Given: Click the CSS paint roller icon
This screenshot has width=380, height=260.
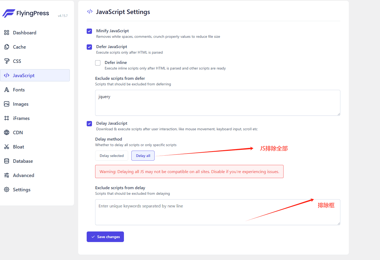Looking at the screenshot, I should pyautogui.click(x=7, y=61).
